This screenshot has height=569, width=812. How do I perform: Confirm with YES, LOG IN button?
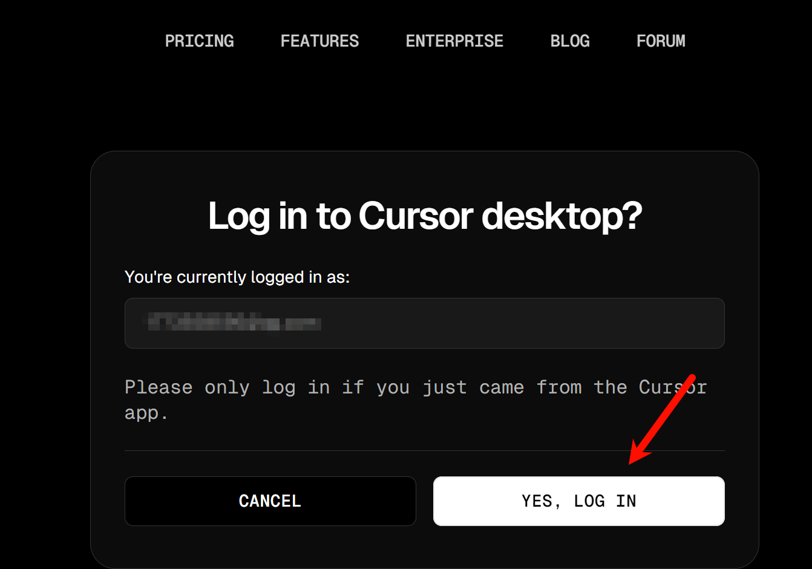[578, 501]
